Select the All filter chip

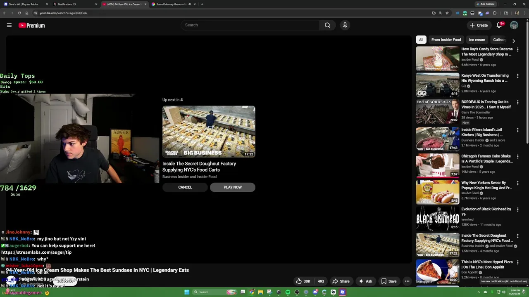(x=421, y=40)
